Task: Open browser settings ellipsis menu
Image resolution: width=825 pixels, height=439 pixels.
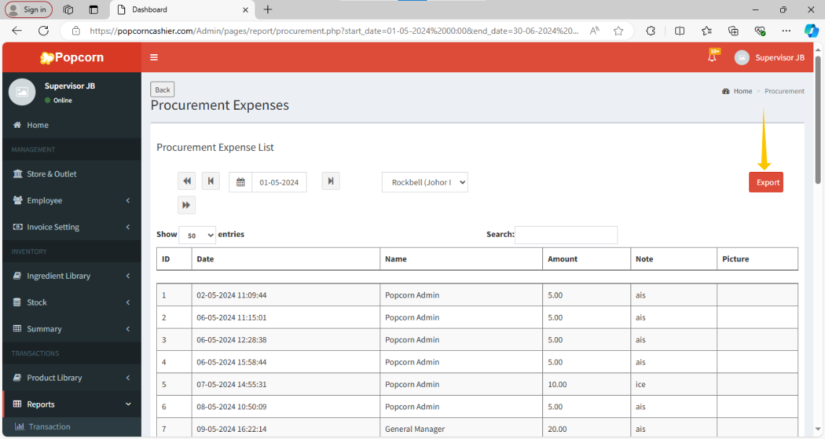Action: (x=786, y=31)
